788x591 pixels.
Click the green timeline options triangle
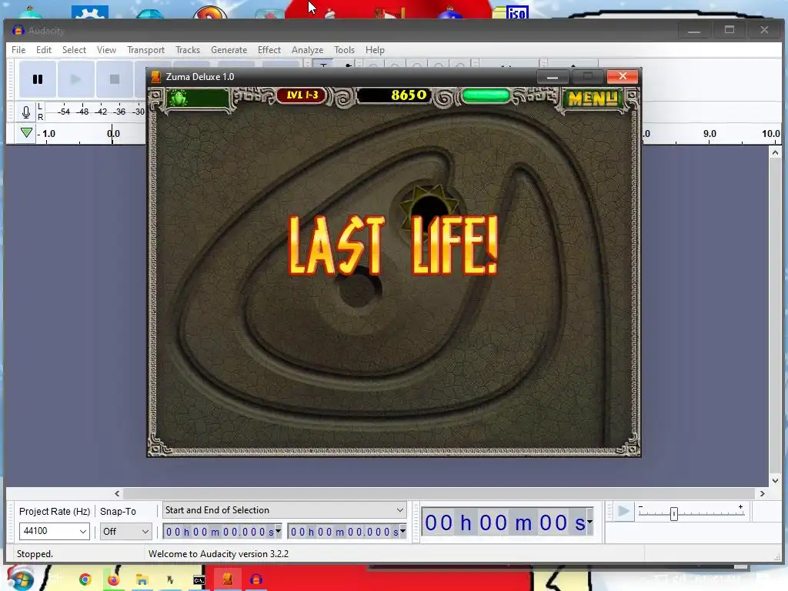pos(27,132)
